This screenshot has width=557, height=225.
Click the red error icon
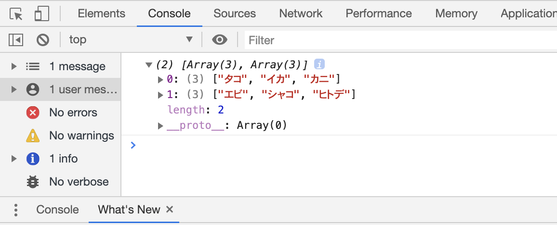click(33, 112)
